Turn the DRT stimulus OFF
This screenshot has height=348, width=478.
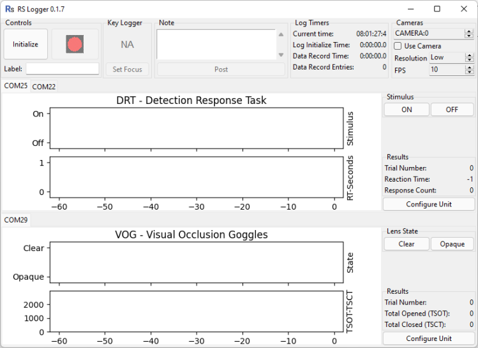point(452,110)
